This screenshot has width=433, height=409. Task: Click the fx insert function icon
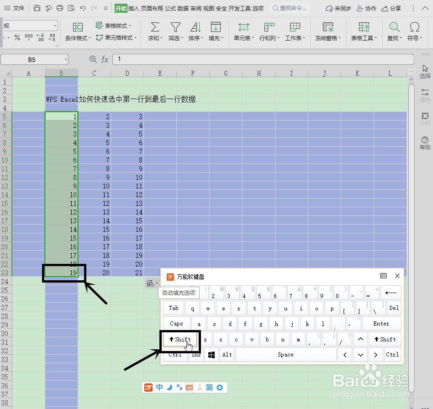105,59
